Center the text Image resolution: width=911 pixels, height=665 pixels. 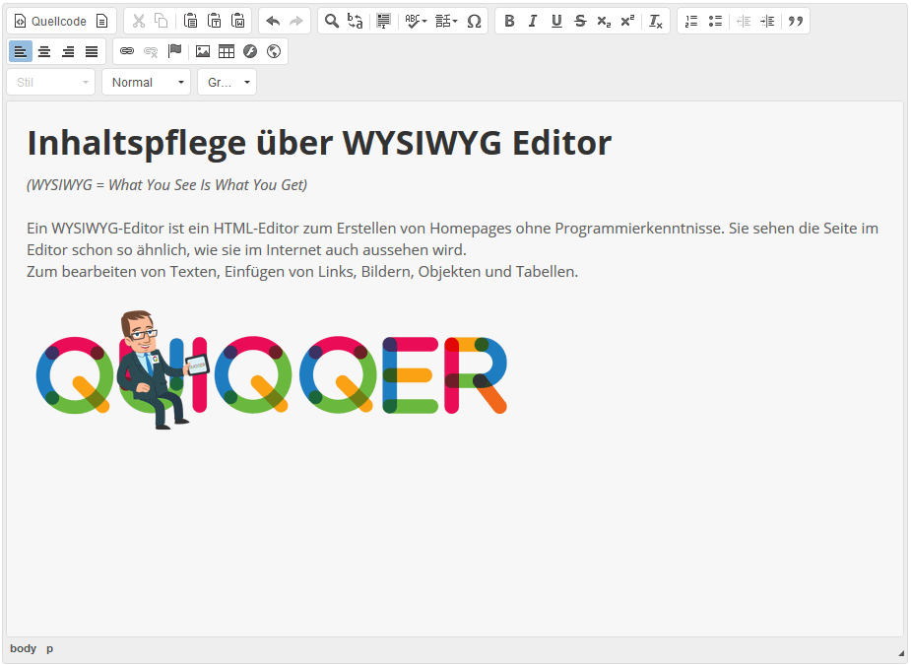point(44,52)
